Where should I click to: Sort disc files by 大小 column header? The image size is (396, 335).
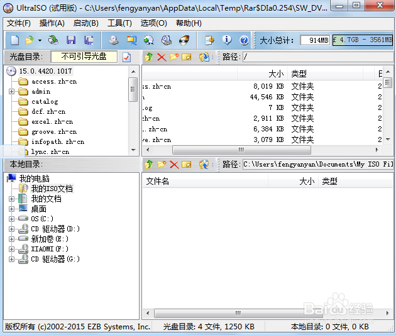(x=262, y=74)
